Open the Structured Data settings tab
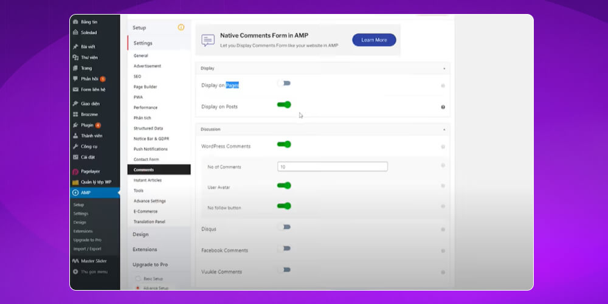Image resolution: width=608 pixels, height=304 pixels. 148,128
